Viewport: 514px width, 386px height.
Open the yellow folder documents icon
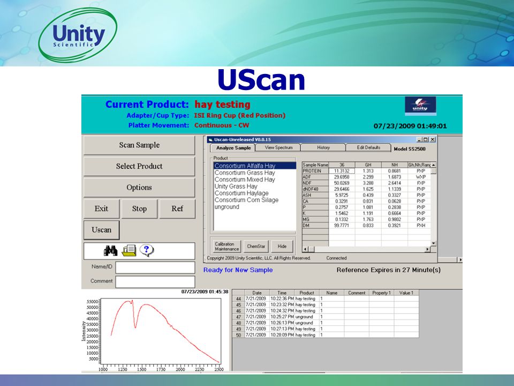129,251
